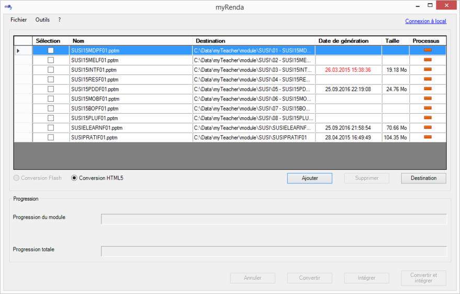Click the Destination button below the table
The height and width of the screenshot is (294, 460).
(x=423, y=178)
